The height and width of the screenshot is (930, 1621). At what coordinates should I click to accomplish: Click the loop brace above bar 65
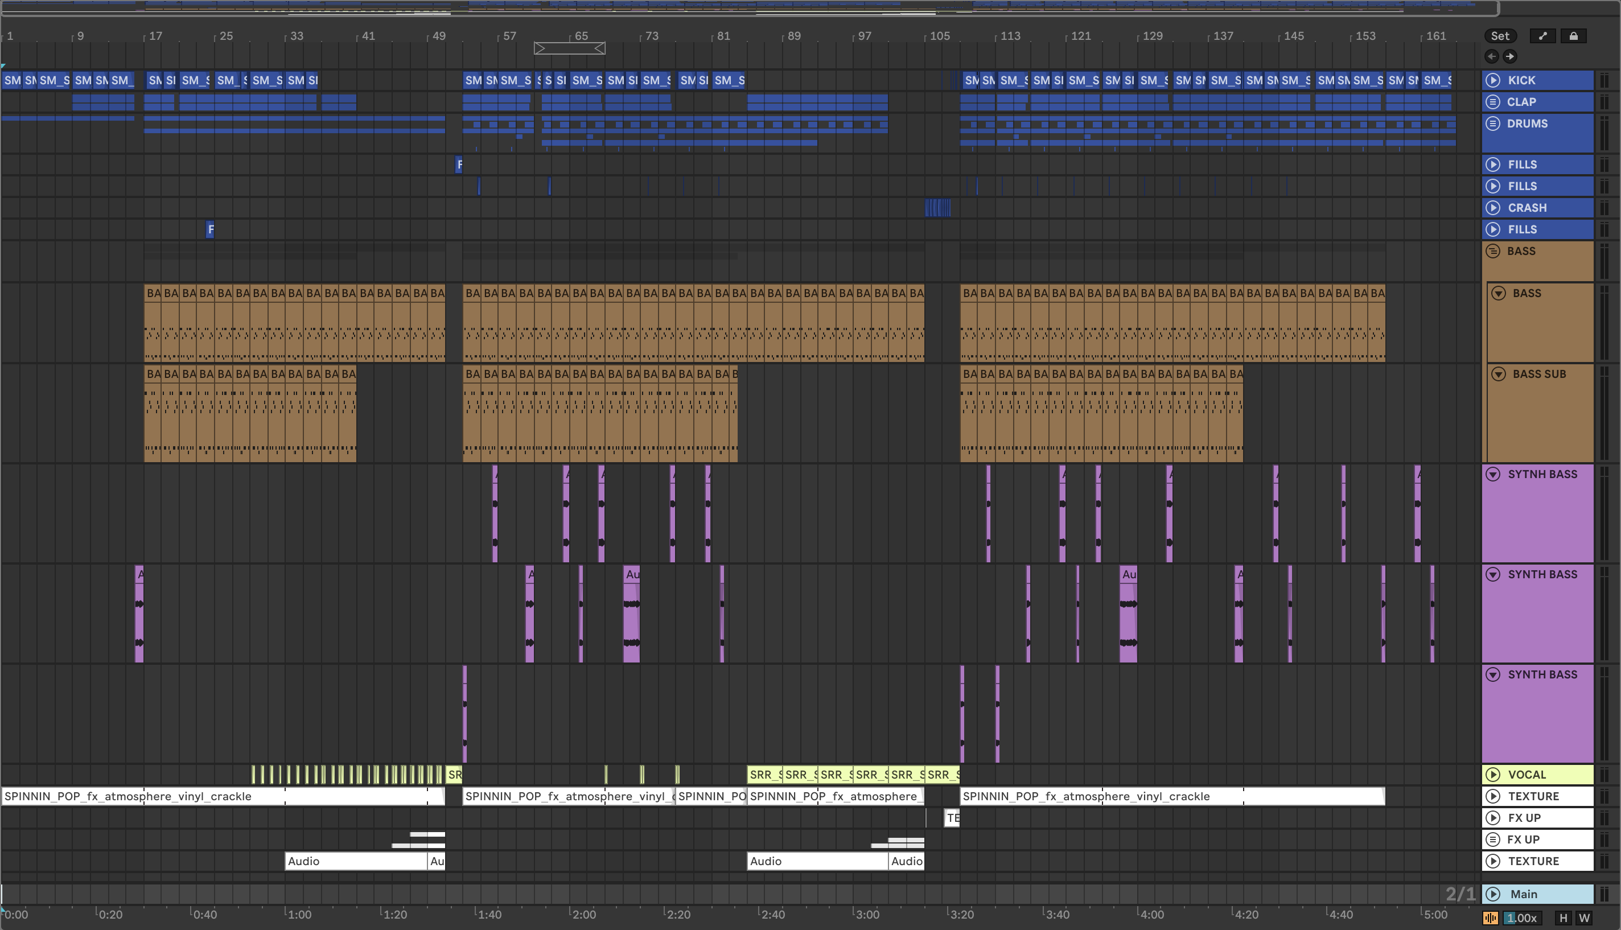(569, 48)
